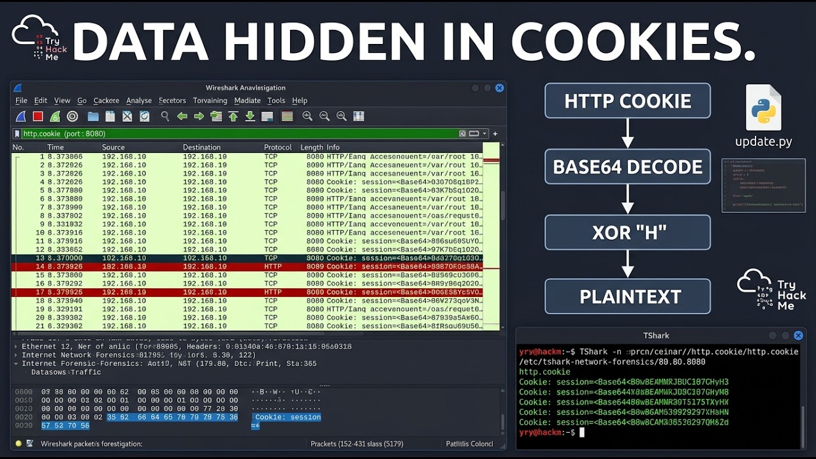The width and height of the screenshot is (816, 459).
Task: Sort packets by Time column header
Action: (55, 147)
